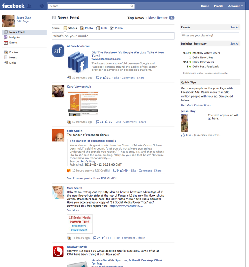249x267 pixels.
Task: Click the search magnifier button
Action: click(132, 6)
